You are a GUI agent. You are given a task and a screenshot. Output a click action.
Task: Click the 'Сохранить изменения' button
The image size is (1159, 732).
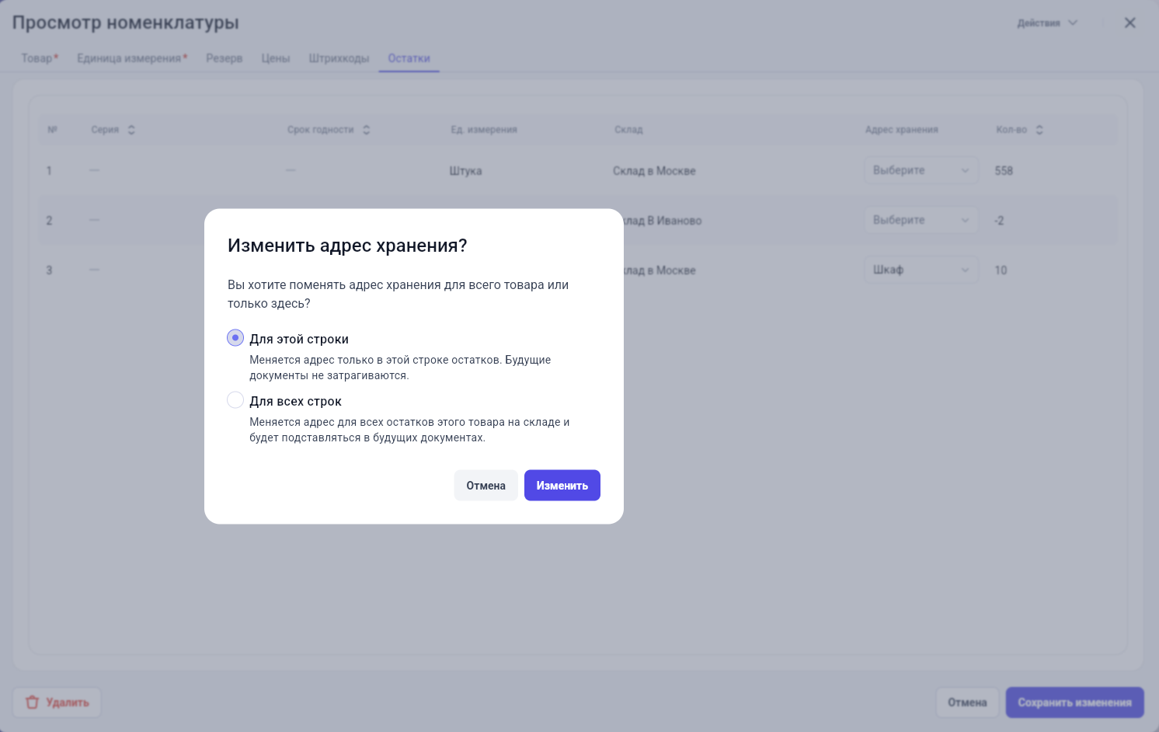coord(1075,702)
